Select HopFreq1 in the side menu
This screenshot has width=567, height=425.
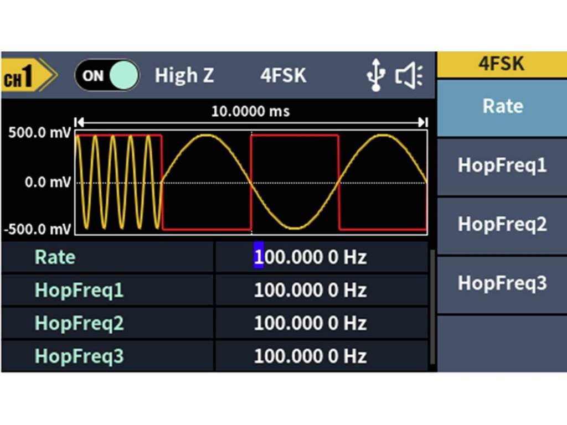pos(502,165)
